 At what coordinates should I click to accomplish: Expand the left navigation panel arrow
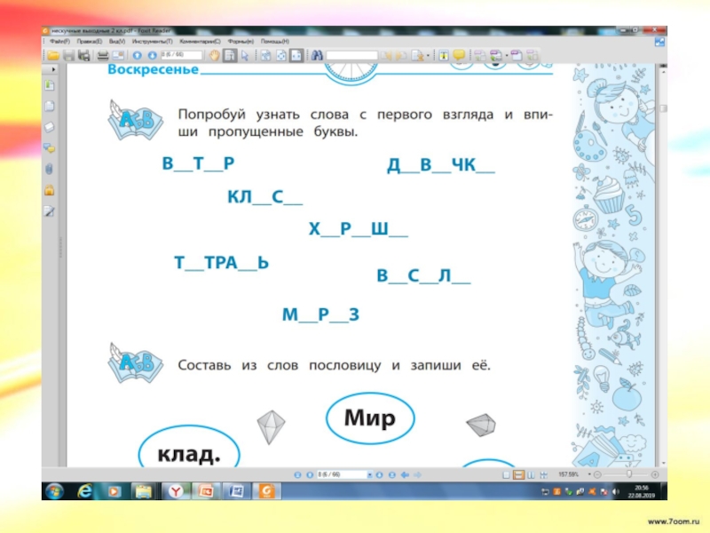pos(53,70)
